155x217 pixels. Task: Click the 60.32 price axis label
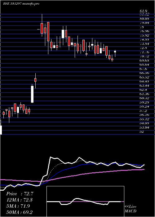(144, 98)
